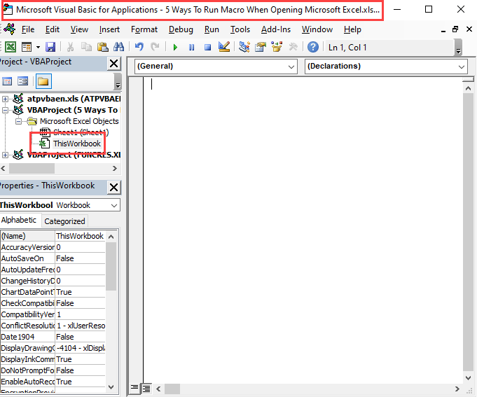
Task: Open the View menu
Action: 79,29
